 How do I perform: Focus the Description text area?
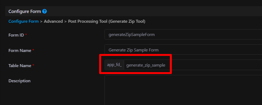[183, 90]
